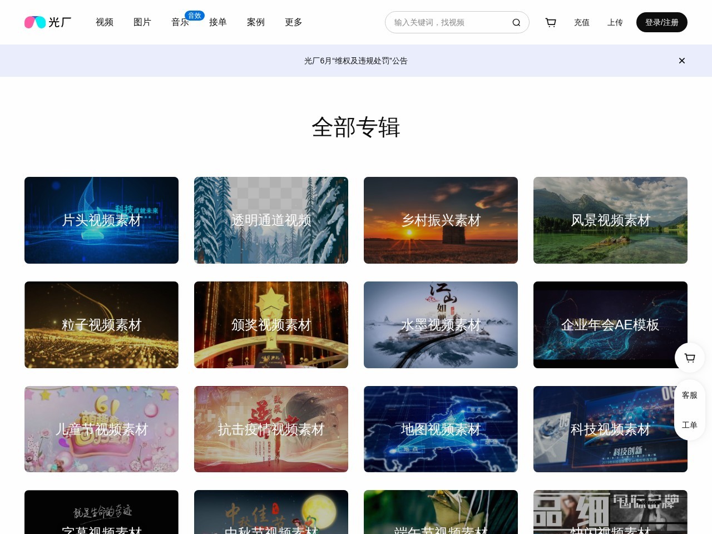Open the 企业年会AE模板 album

[x=610, y=325]
